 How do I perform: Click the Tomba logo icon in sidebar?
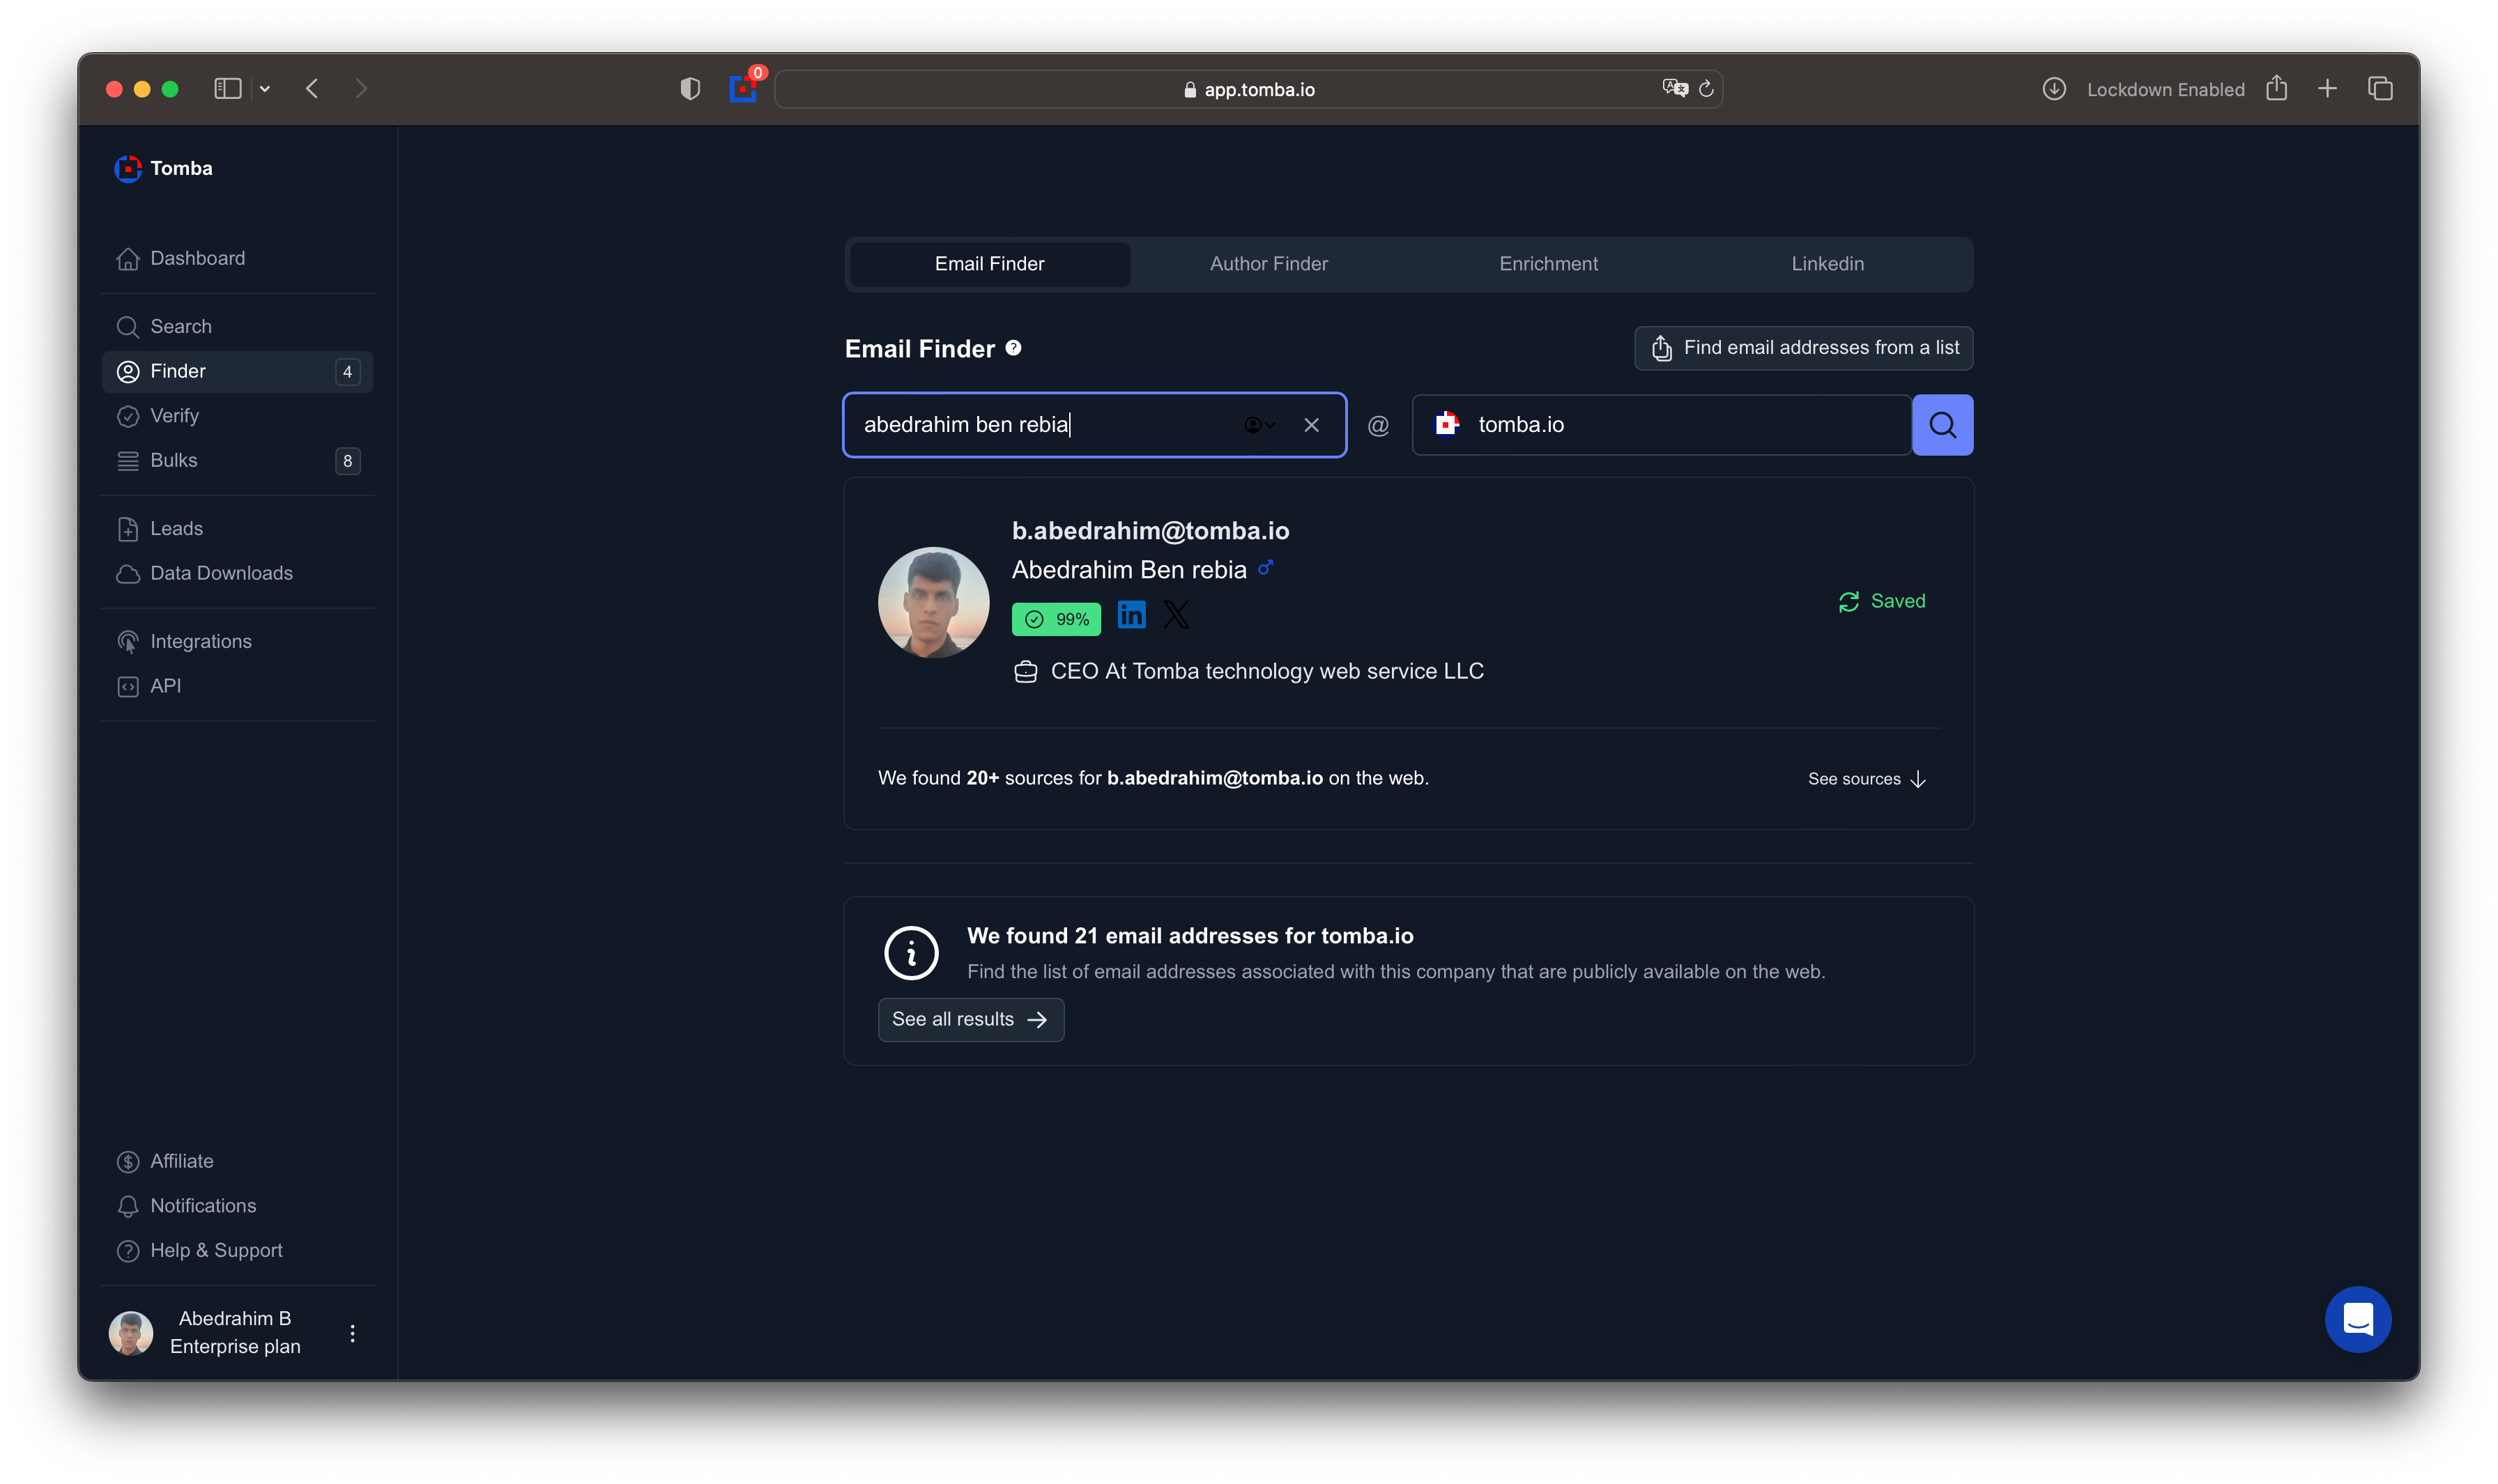128,168
